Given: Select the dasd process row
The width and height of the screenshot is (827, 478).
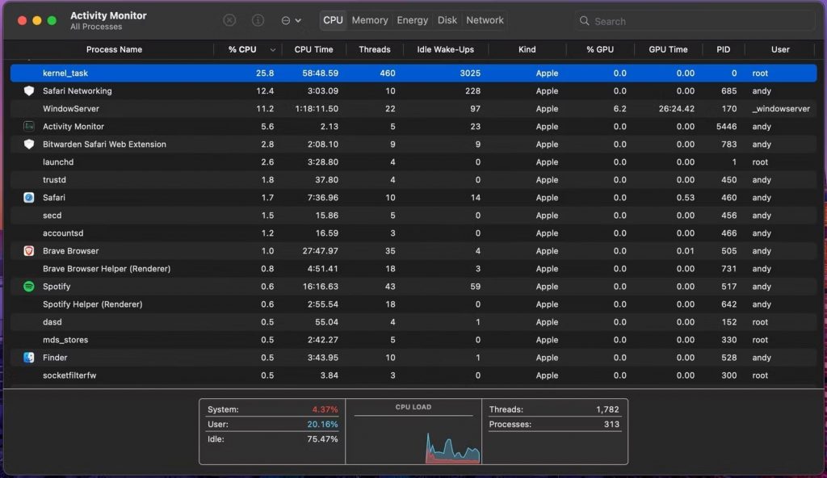Looking at the screenshot, I should coord(413,322).
